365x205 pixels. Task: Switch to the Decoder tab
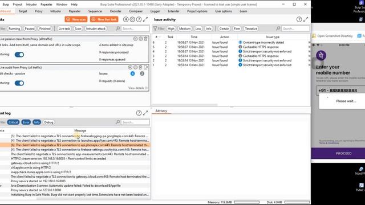tap(115, 11)
